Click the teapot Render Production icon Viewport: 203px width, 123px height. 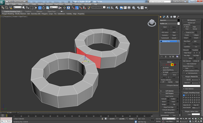coord(146,8)
